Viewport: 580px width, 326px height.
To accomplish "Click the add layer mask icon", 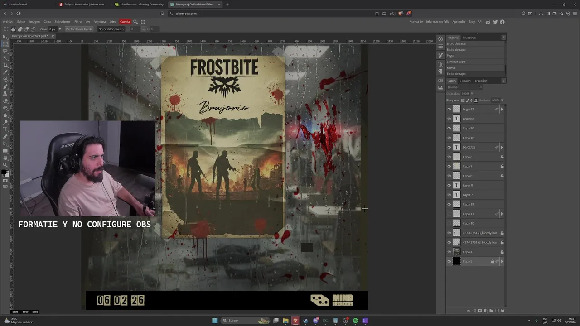I will tap(480, 311).
